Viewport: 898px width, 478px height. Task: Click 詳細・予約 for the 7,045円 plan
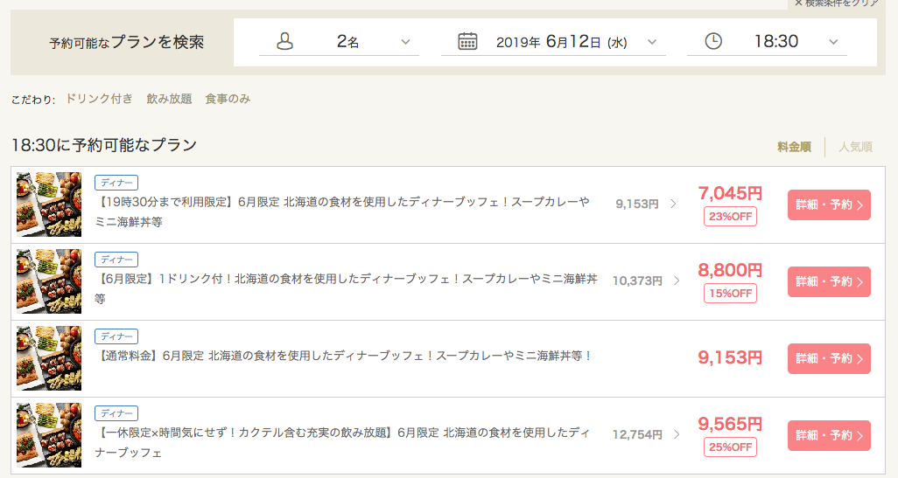point(829,204)
